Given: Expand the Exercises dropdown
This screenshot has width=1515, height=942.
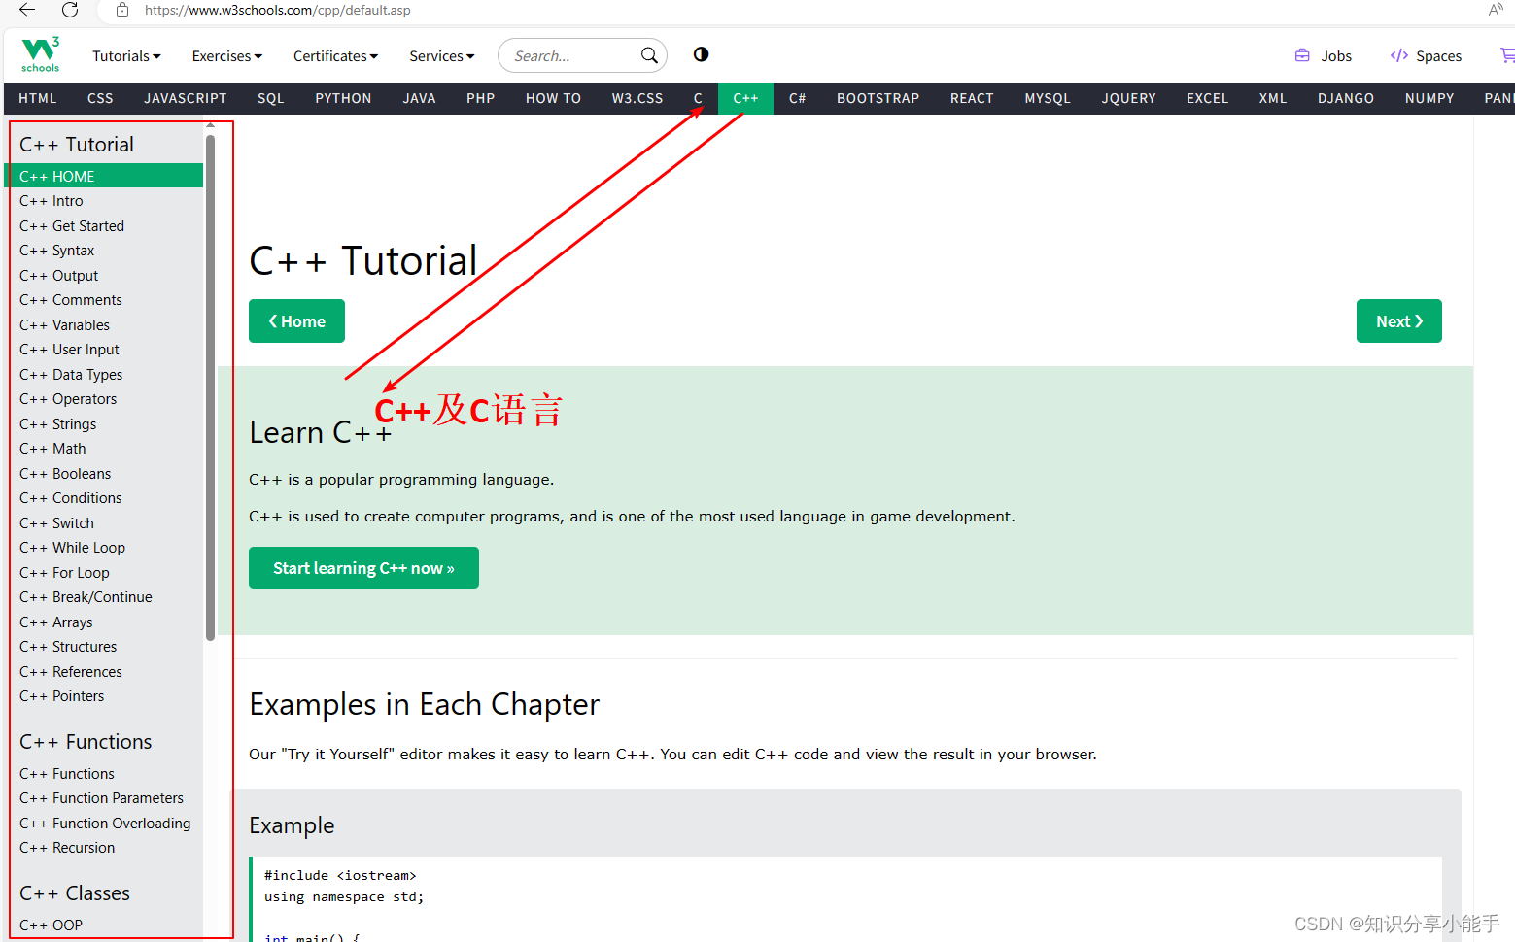Looking at the screenshot, I should (227, 56).
